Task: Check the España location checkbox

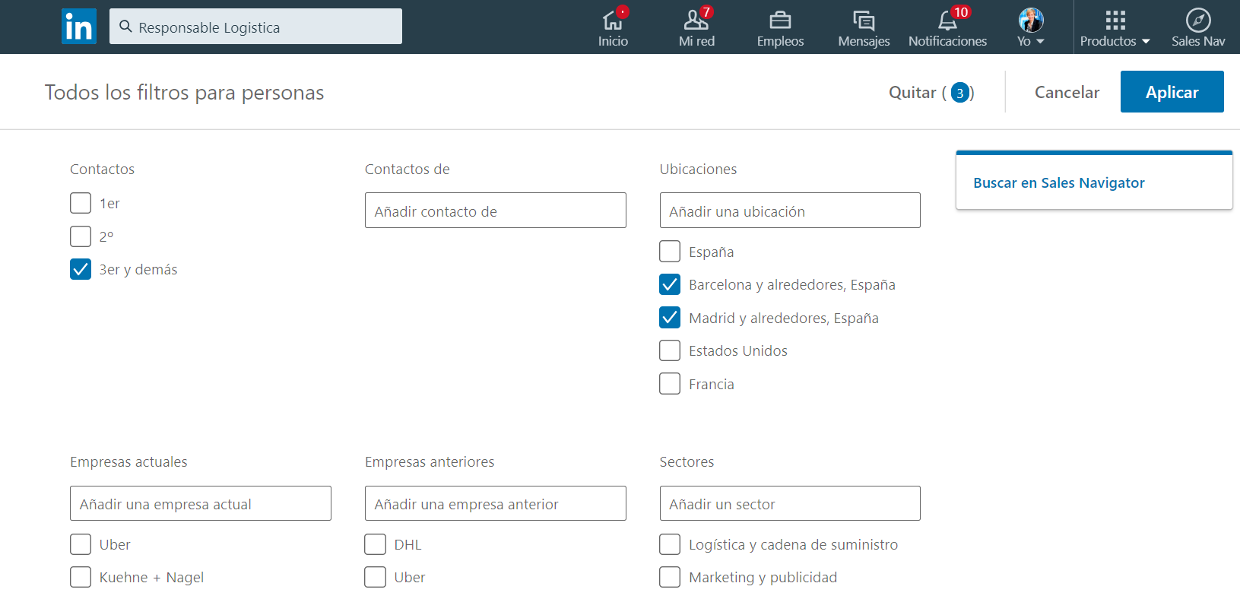Action: [x=670, y=251]
